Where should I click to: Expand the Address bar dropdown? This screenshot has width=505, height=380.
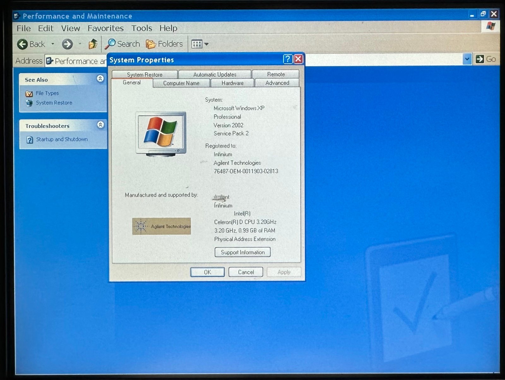(467, 59)
